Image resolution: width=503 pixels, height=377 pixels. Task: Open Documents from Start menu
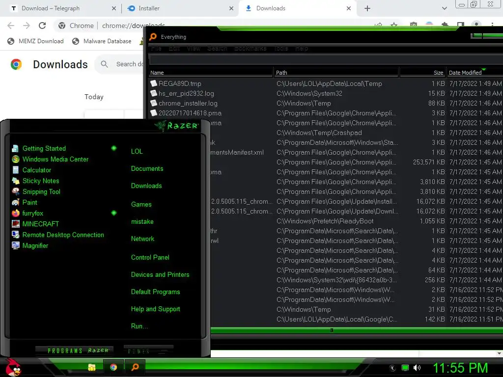click(147, 169)
